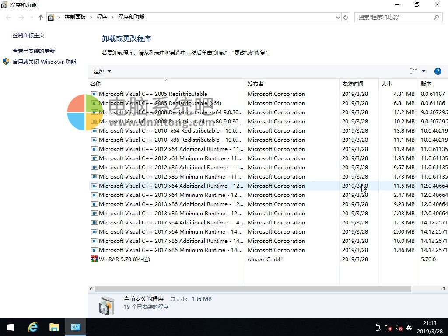Select Visual C++ 2013 x64 Minimum Runtime
The width and height of the screenshot is (448, 336).
coord(269,195)
